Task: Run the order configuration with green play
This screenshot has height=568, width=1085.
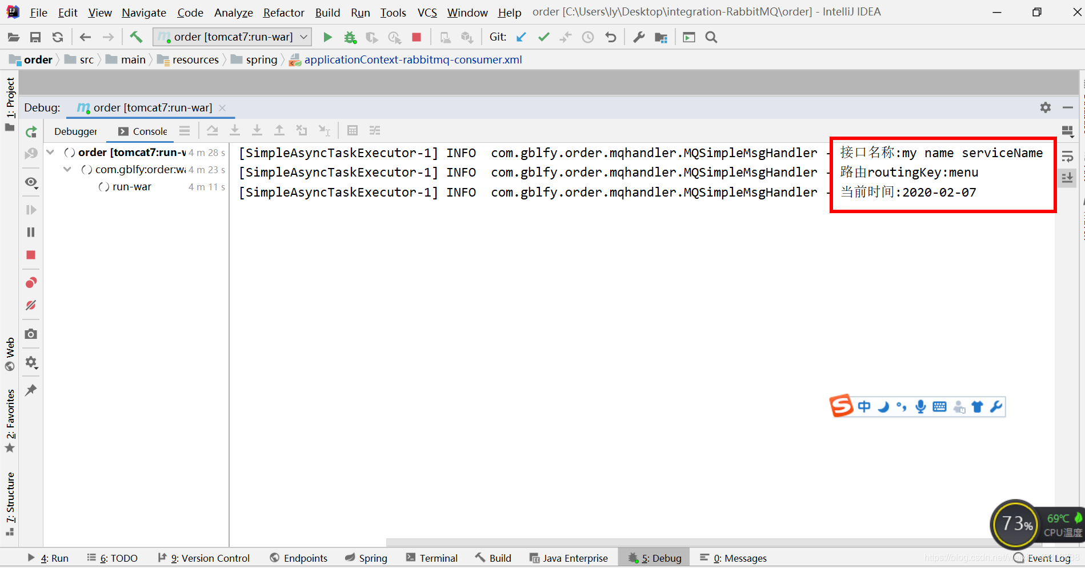Action: 327,37
